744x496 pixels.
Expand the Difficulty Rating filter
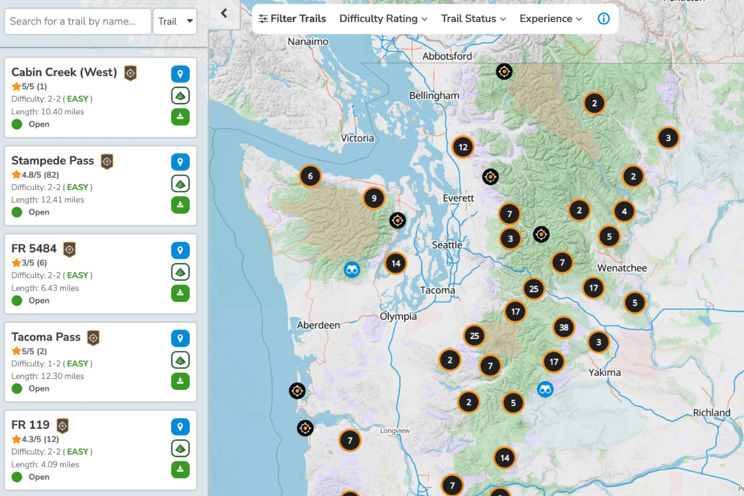[x=383, y=18]
